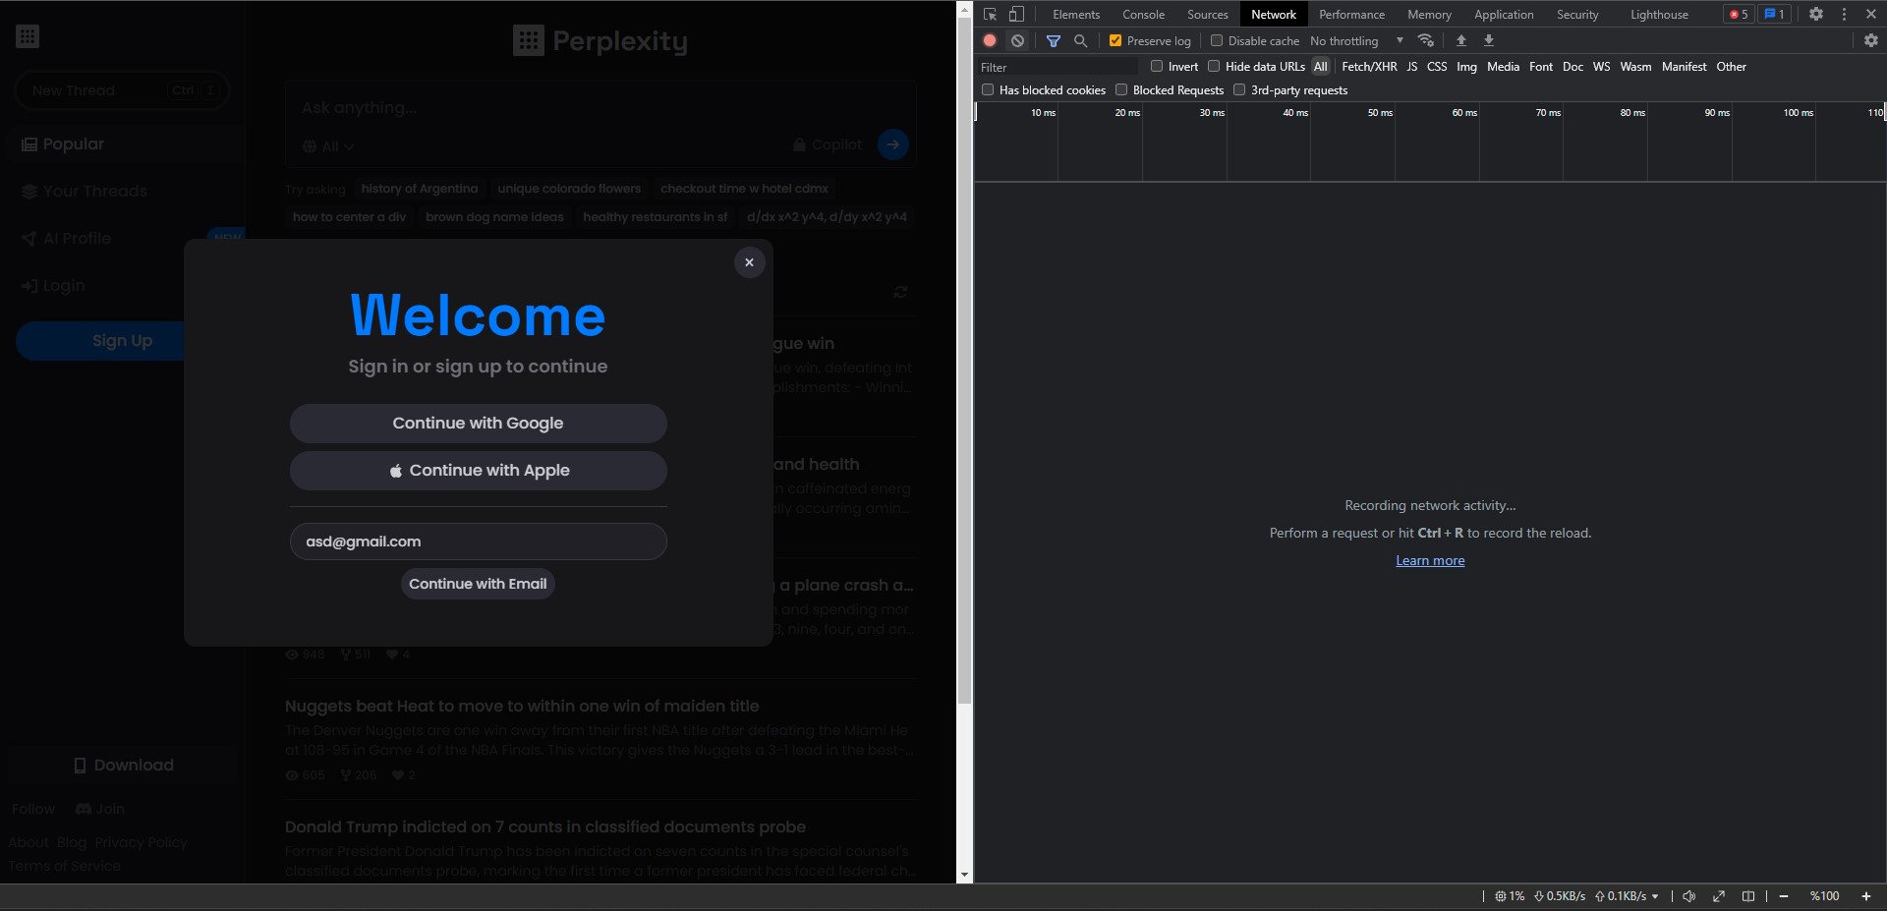The height and width of the screenshot is (911, 1887).
Task: Enable 3rd-party requests filter
Action: (1239, 89)
